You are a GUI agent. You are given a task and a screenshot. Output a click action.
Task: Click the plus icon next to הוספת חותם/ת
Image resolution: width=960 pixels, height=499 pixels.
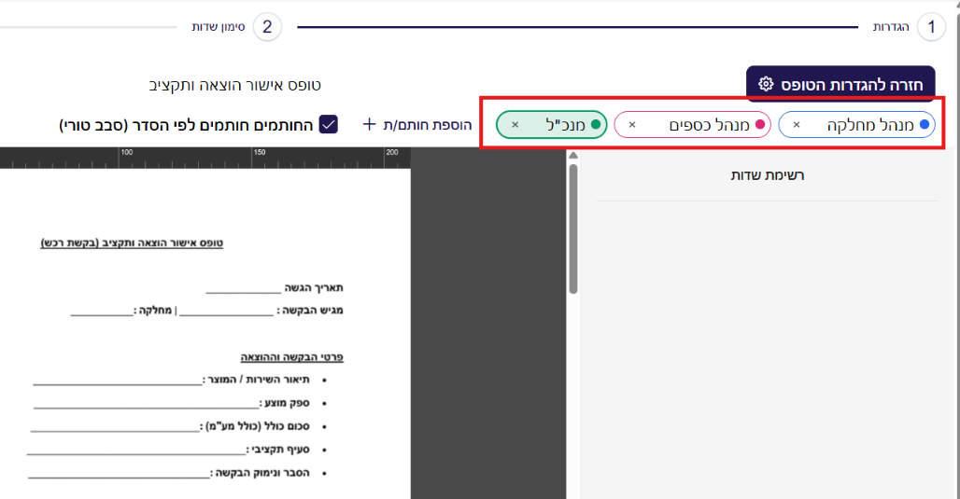click(369, 124)
